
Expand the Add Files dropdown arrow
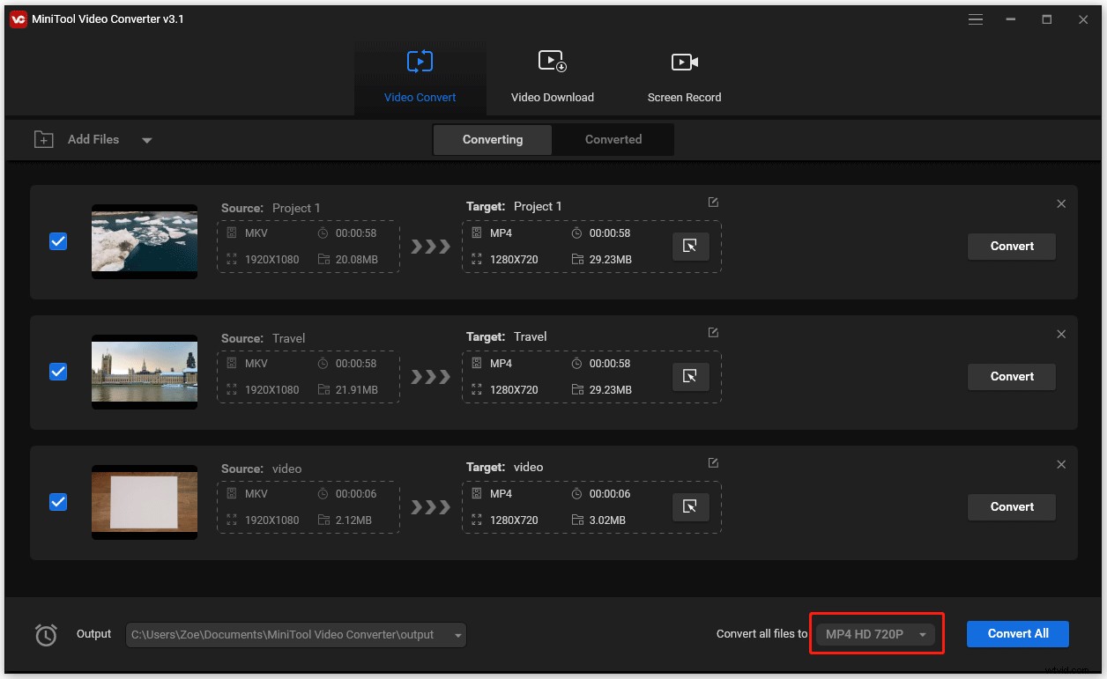point(147,139)
